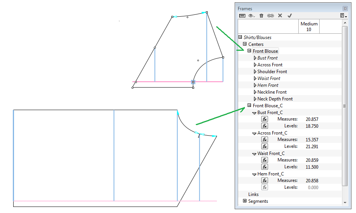The image size is (356, 213).
Task: Click fx formula button for Waist Front_C Measures
Action: pos(265,160)
